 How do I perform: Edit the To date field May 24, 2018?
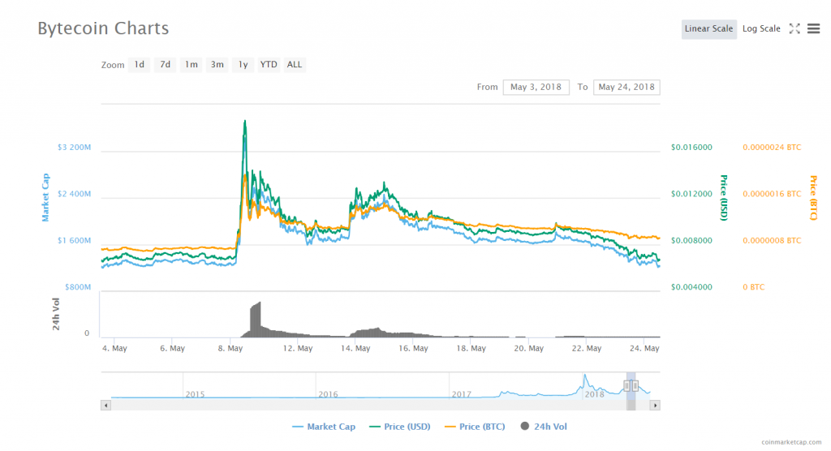(626, 87)
